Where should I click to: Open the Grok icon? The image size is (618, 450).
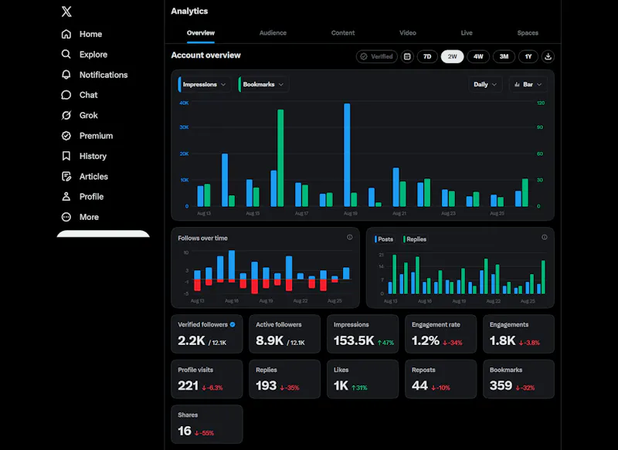(x=66, y=115)
